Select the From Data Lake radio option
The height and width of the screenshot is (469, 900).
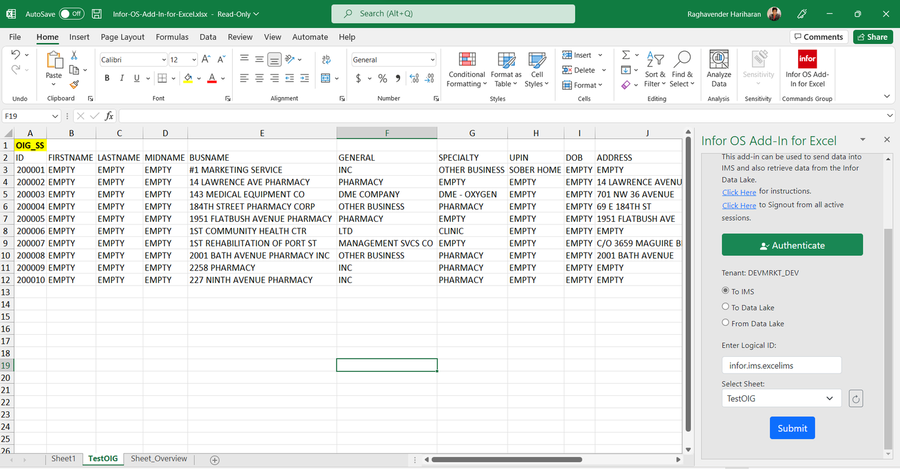click(x=725, y=323)
